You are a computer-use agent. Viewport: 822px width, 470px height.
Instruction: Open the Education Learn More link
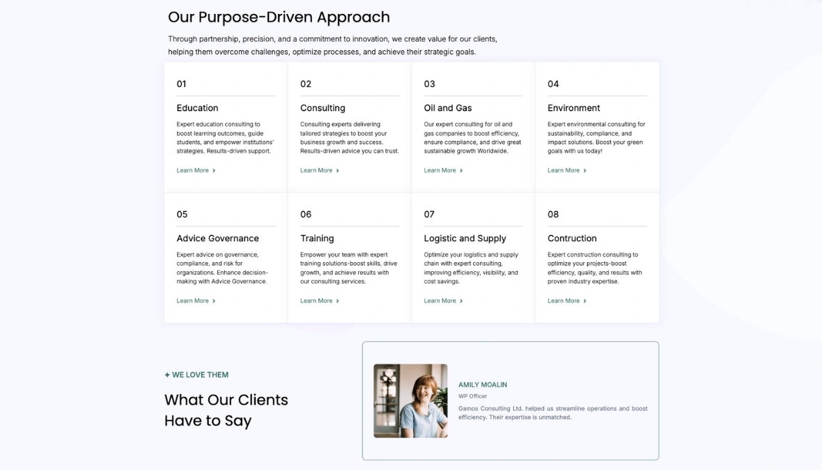tap(192, 170)
